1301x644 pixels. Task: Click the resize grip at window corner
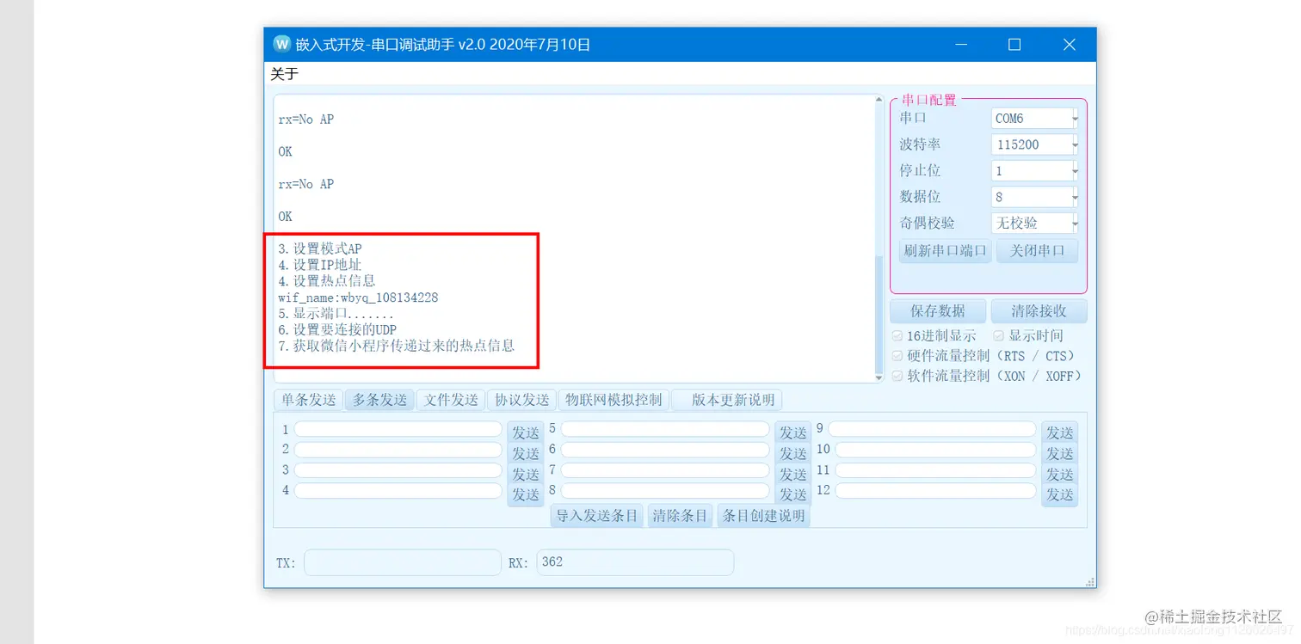tap(1090, 582)
